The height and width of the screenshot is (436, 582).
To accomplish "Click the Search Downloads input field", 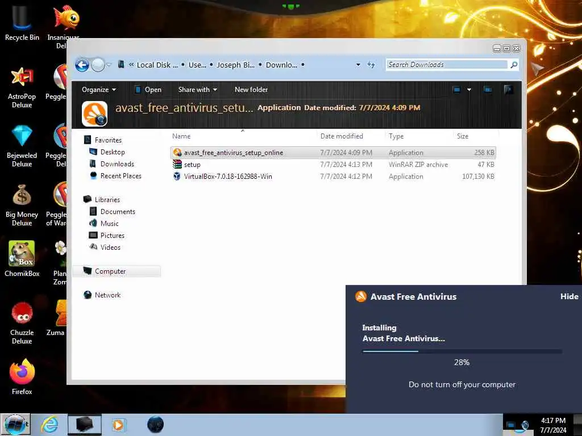I will [x=447, y=65].
